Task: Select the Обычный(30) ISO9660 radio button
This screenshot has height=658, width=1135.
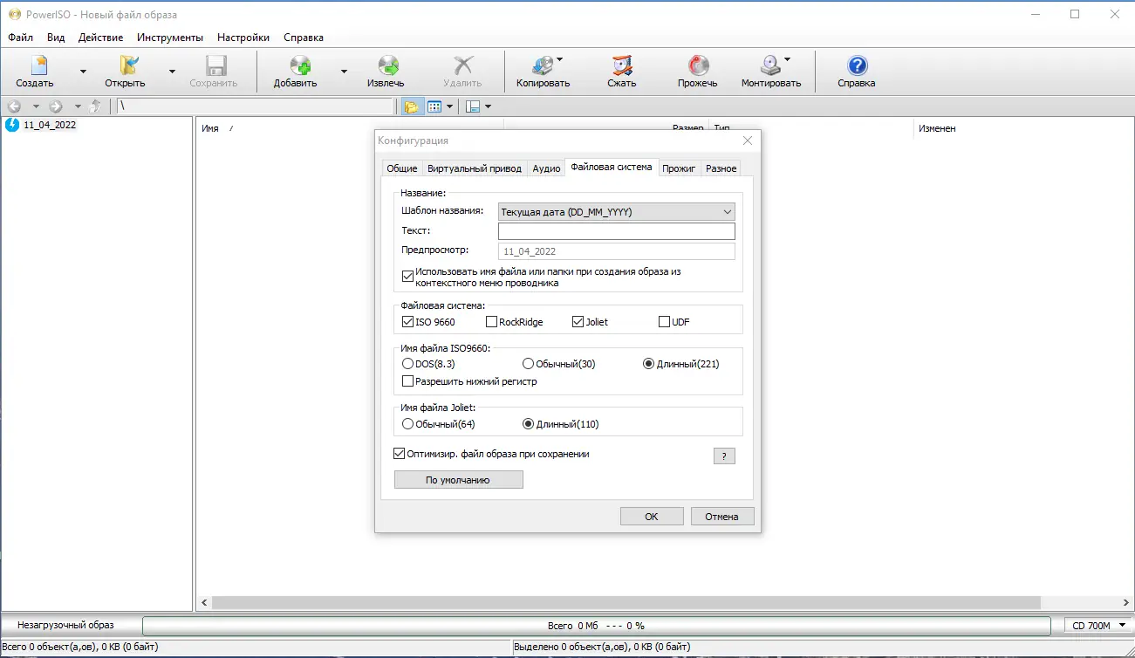Action: (x=528, y=364)
